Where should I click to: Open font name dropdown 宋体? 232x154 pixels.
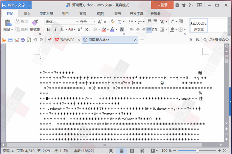(x=77, y=22)
